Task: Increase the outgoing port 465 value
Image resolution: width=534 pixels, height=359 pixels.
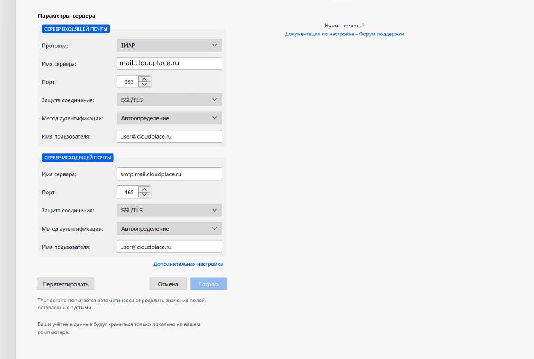Action: coord(144,189)
